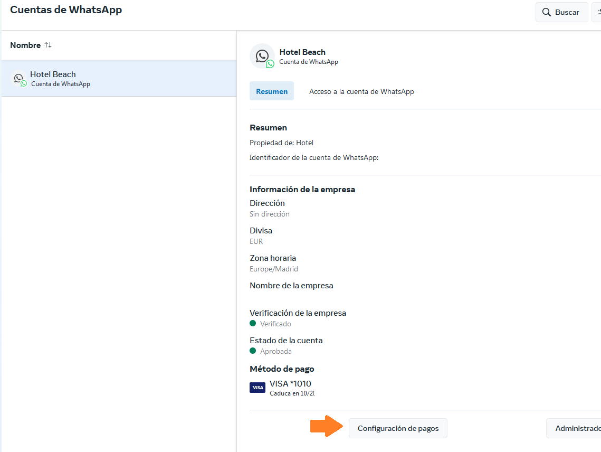Click the Europe/Madrid time zone value
The image size is (601, 452).
(x=274, y=269)
